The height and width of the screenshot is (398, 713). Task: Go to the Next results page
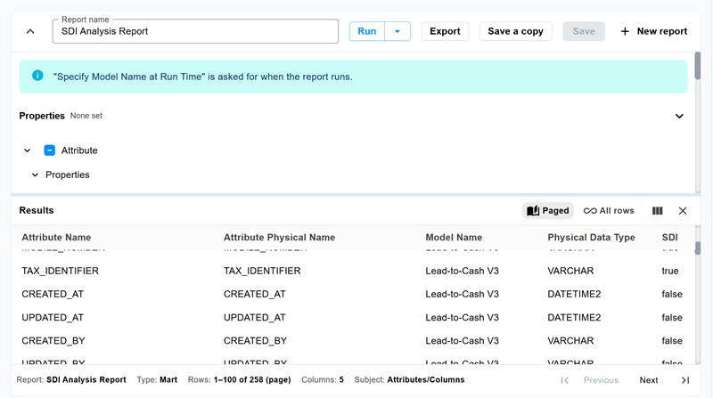coord(649,380)
